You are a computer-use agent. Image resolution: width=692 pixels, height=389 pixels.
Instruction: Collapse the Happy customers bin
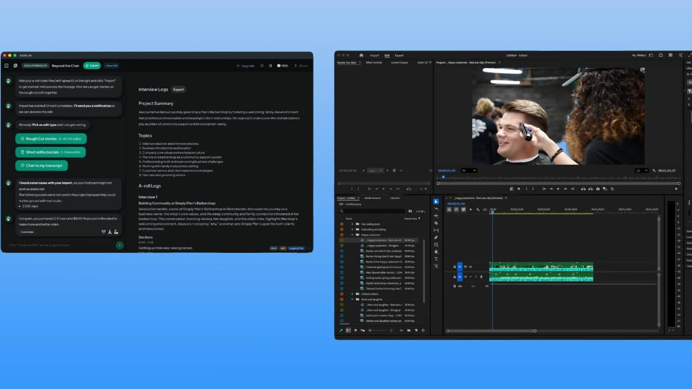coord(352,235)
